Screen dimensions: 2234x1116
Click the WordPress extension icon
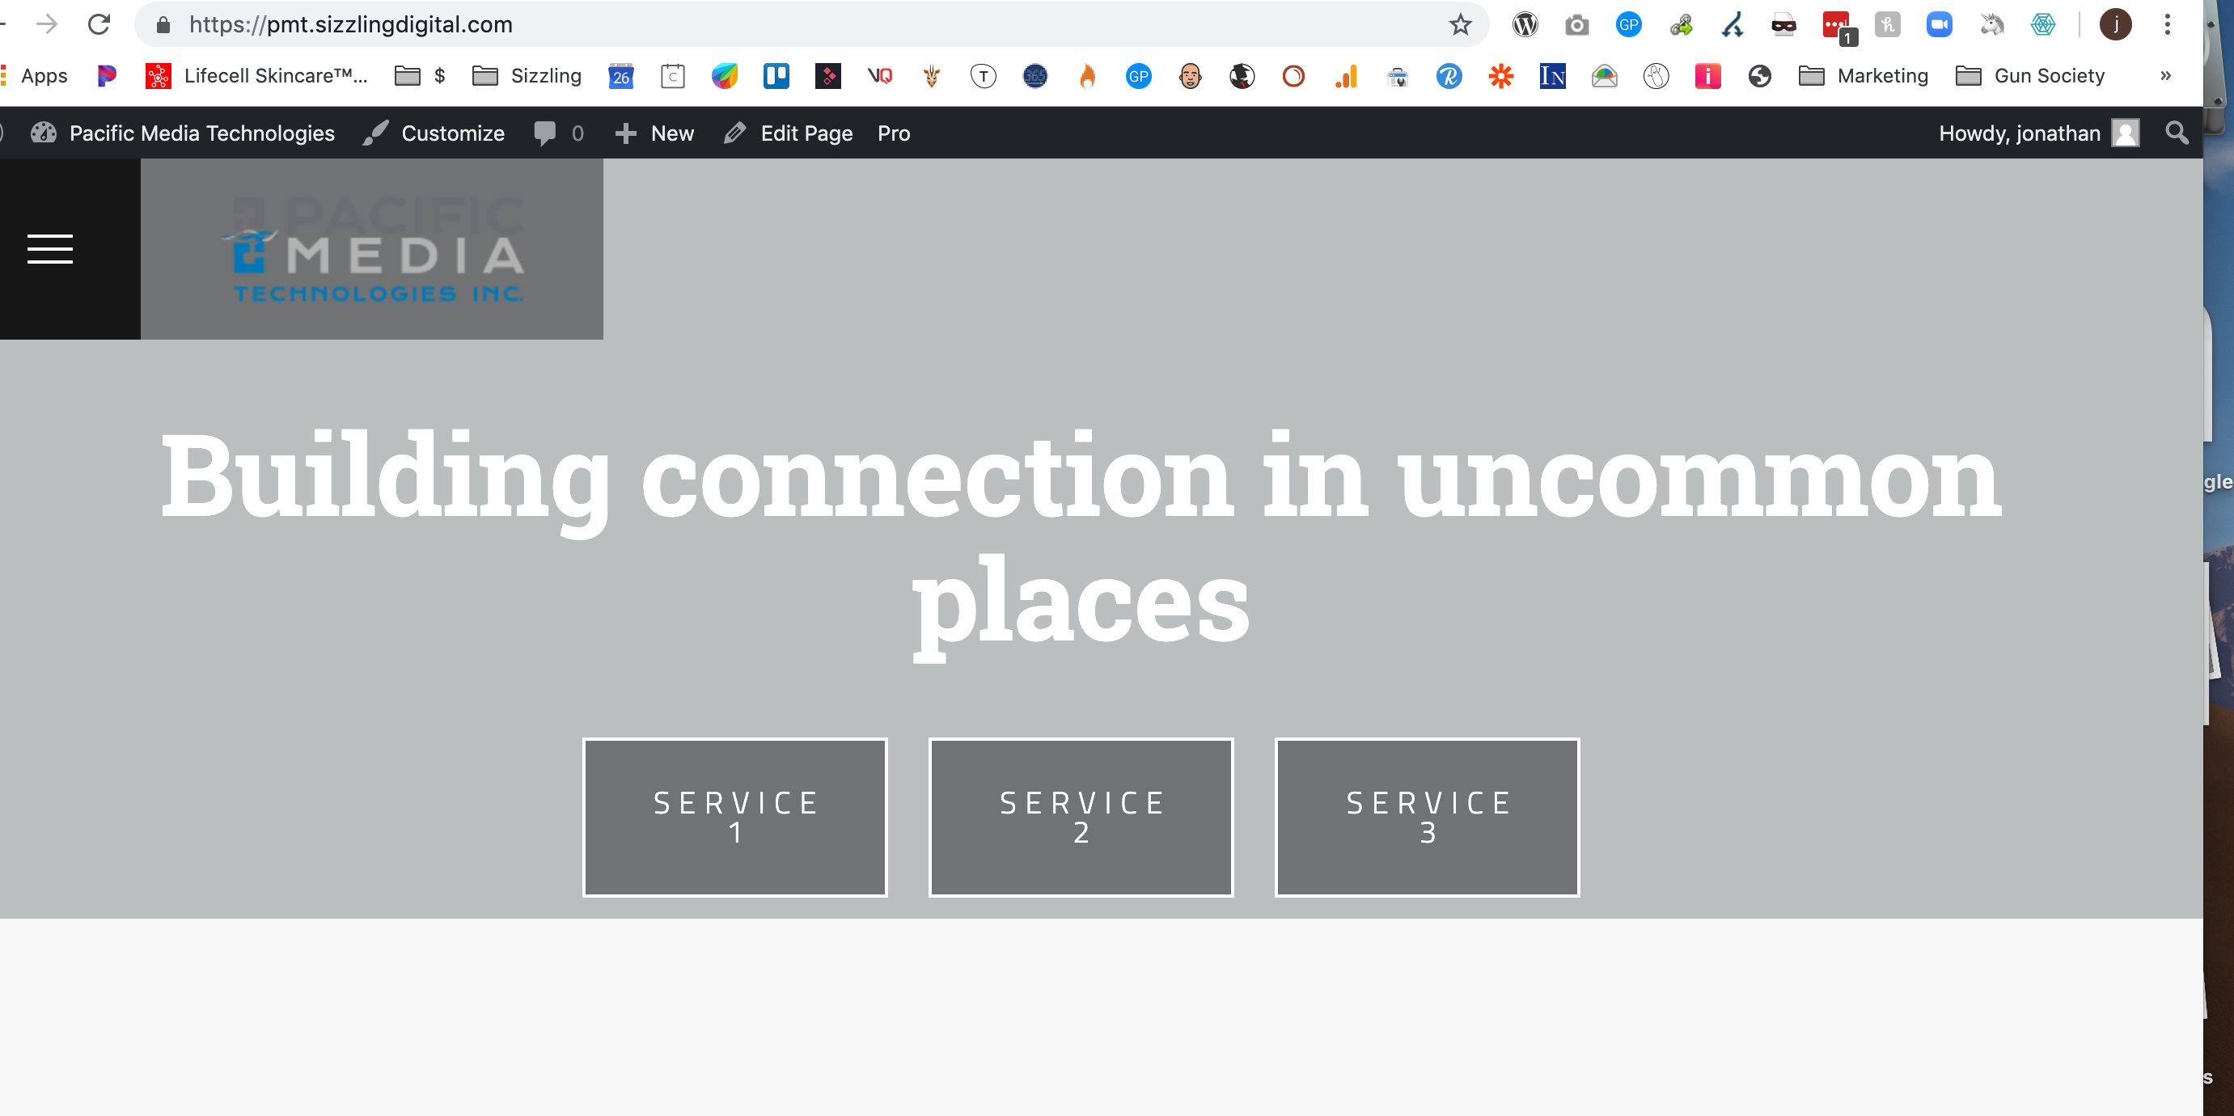[1525, 24]
